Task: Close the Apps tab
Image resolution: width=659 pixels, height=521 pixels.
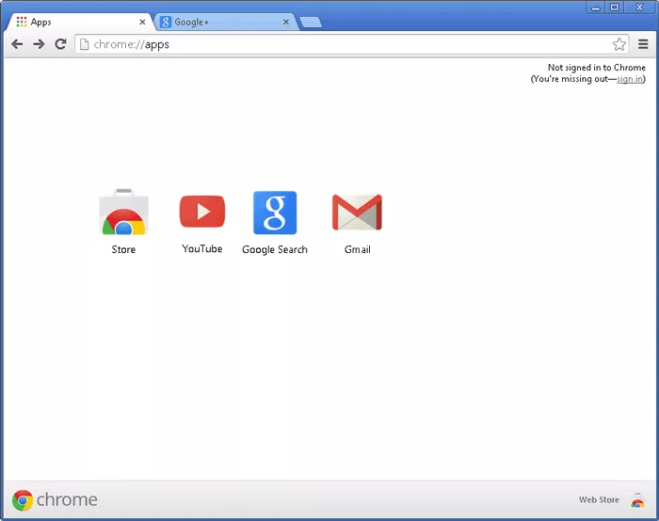Action: pyautogui.click(x=142, y=22)
